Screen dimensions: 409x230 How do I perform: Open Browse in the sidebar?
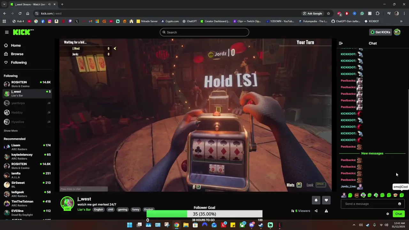click(13, 54)
